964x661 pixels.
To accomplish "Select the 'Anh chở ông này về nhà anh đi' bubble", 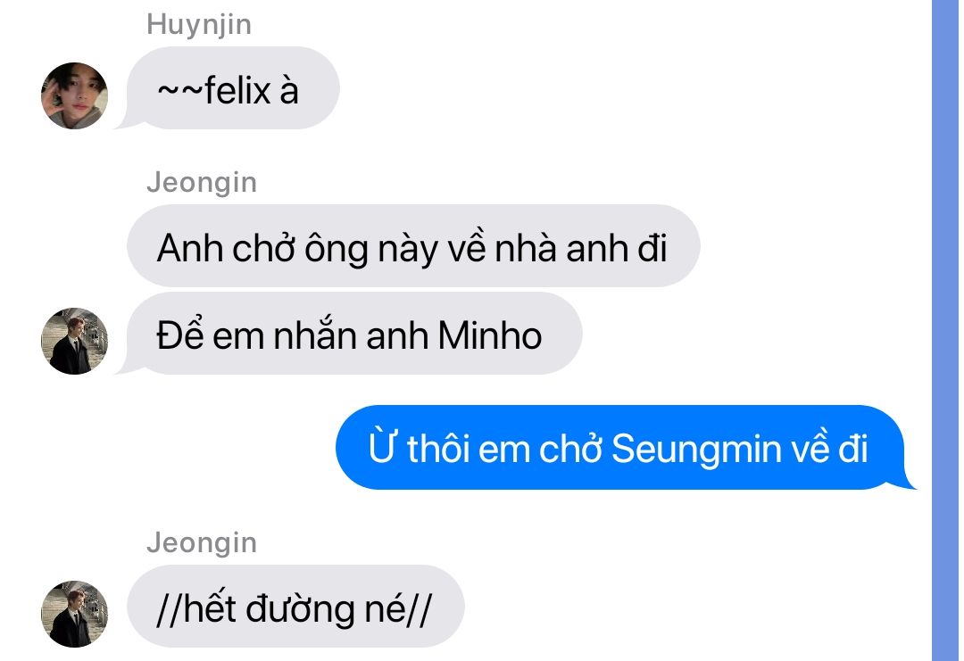I will pos(413,245).
